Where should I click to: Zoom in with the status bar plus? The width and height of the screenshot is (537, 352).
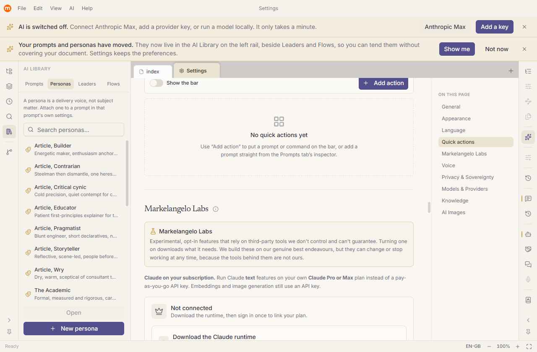click(x=518, y=347)
